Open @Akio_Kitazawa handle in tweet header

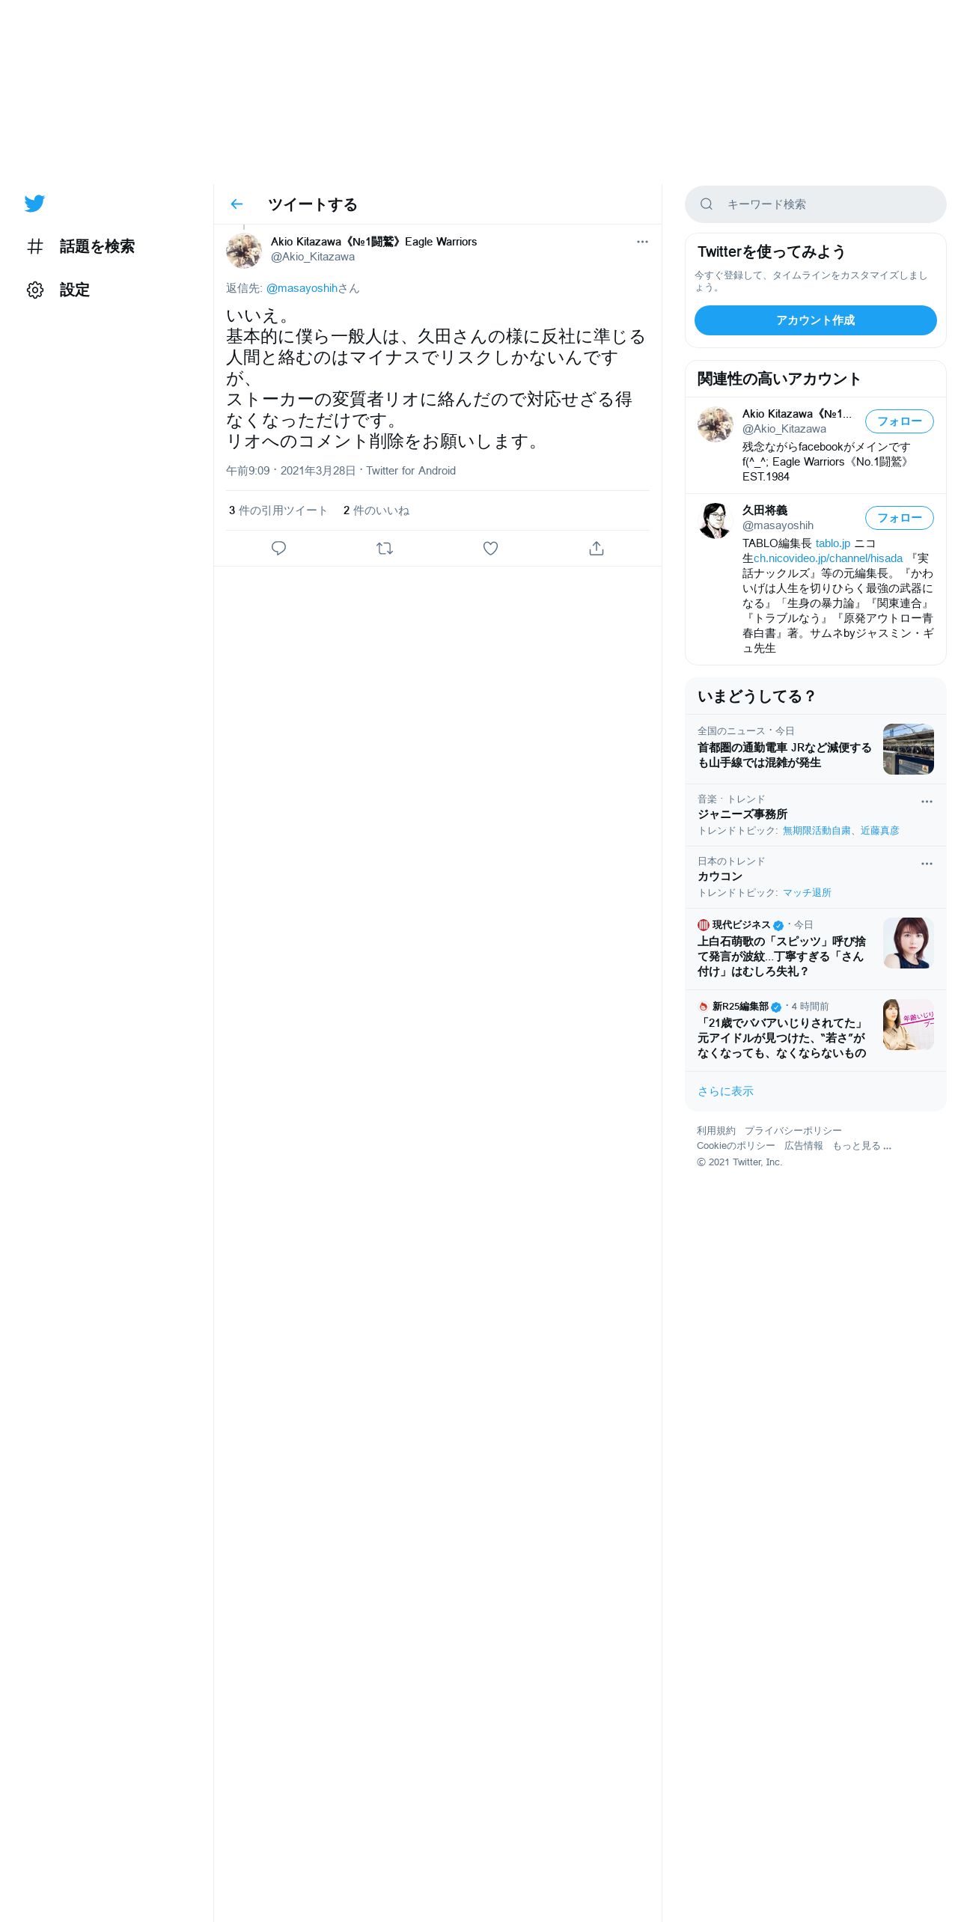pyautogui.click(x=313, y=257)
